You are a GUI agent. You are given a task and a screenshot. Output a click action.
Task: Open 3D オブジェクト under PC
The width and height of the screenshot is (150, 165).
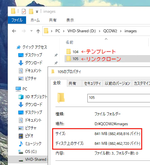point(36,97)
